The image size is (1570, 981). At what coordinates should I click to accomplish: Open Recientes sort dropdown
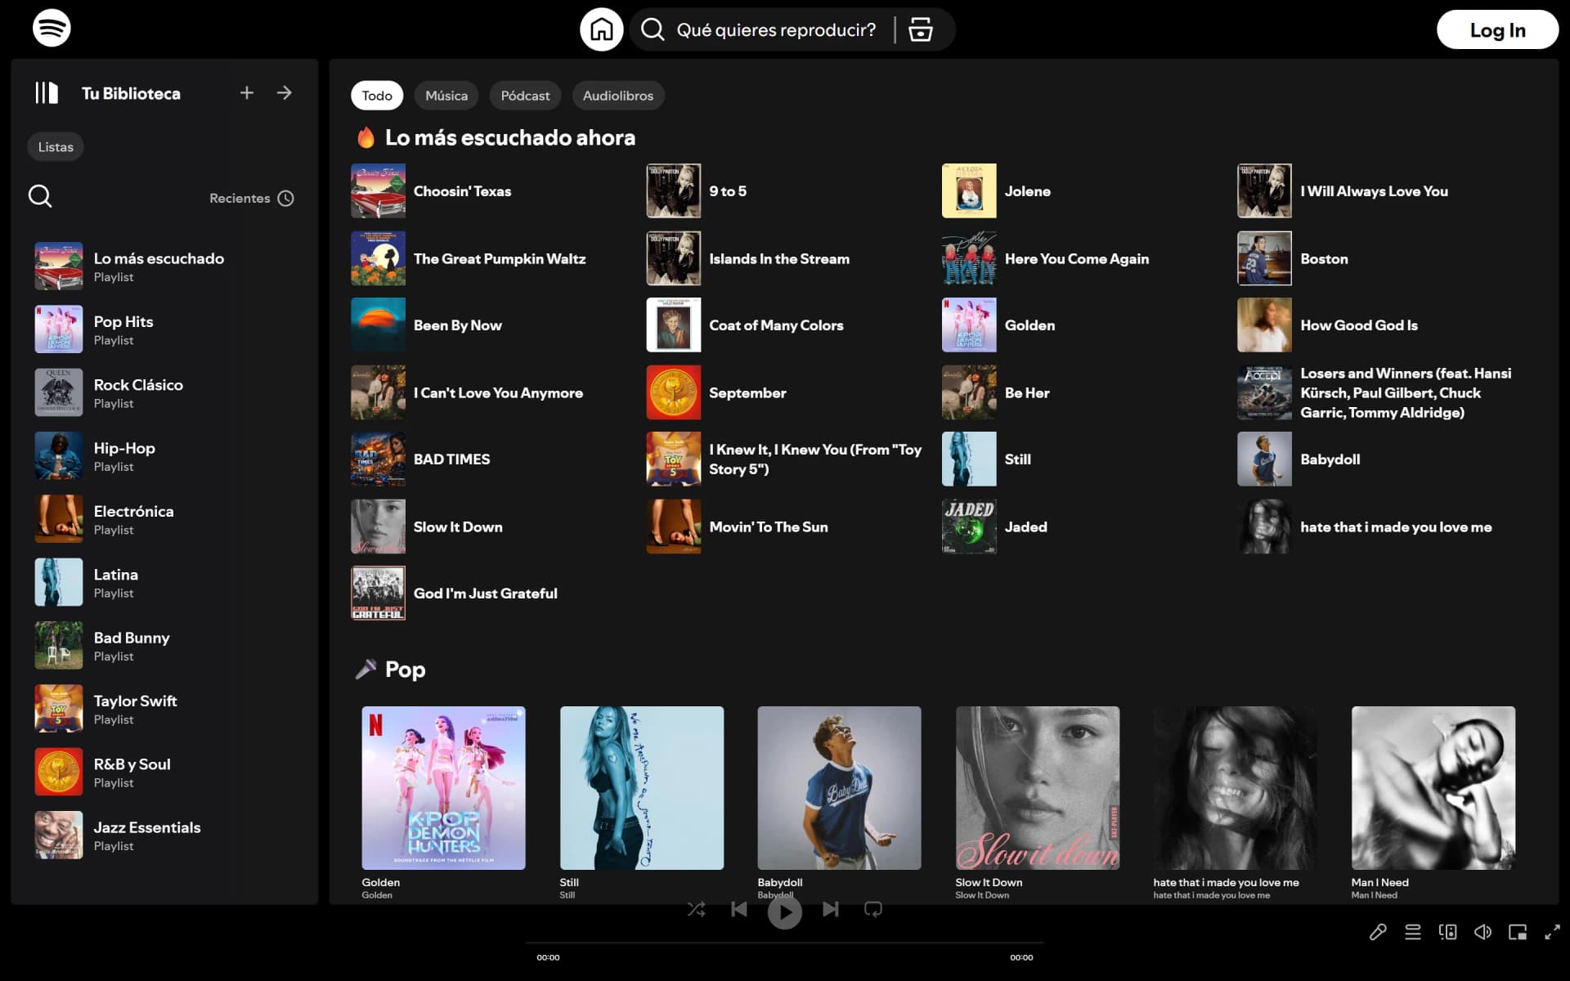click(x=252, y=198)
